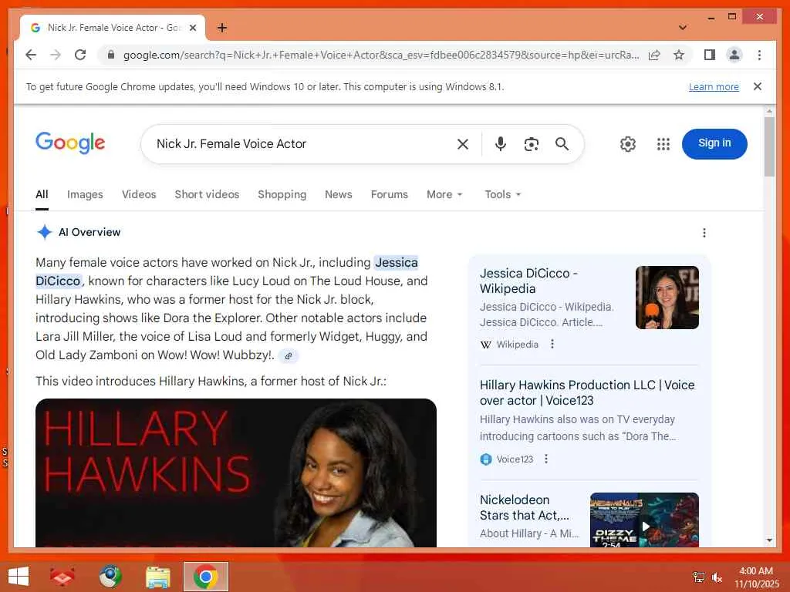The image size is (790, 592).
Task: Click the page vertical scrollbar thumb
Action: [x=769, y=146]
